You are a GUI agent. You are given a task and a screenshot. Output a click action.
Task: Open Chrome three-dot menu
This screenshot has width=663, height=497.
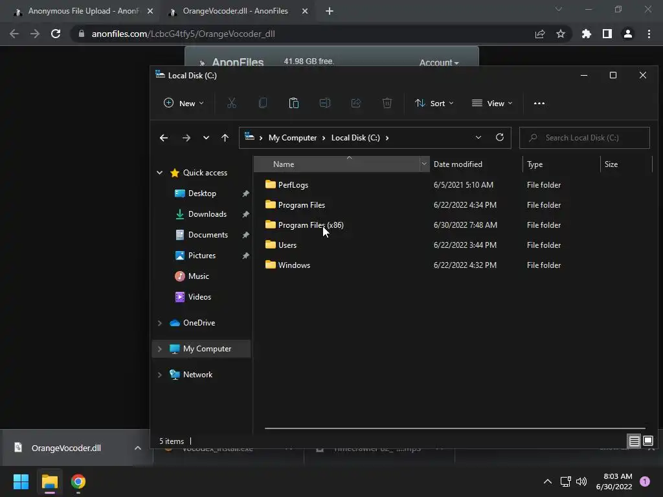[x=649, y=34]
